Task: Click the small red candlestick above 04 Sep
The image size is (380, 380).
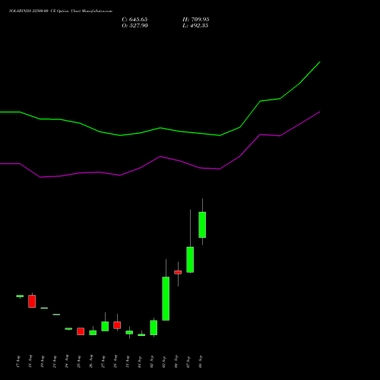Action: point(178,272)
